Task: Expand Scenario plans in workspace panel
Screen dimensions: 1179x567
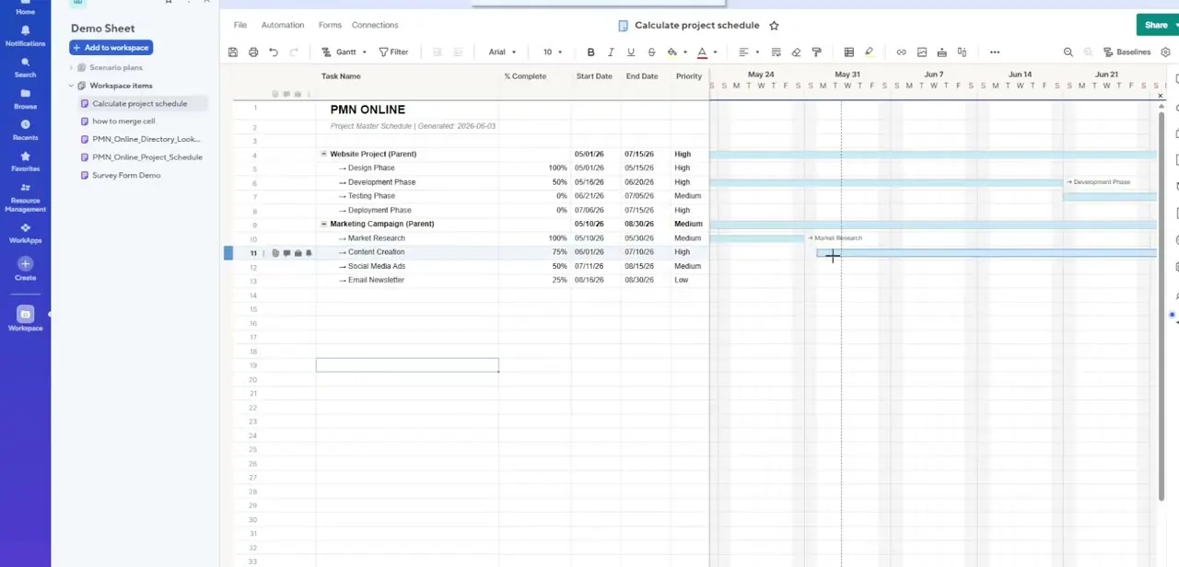Action: (x=71, y=67)
